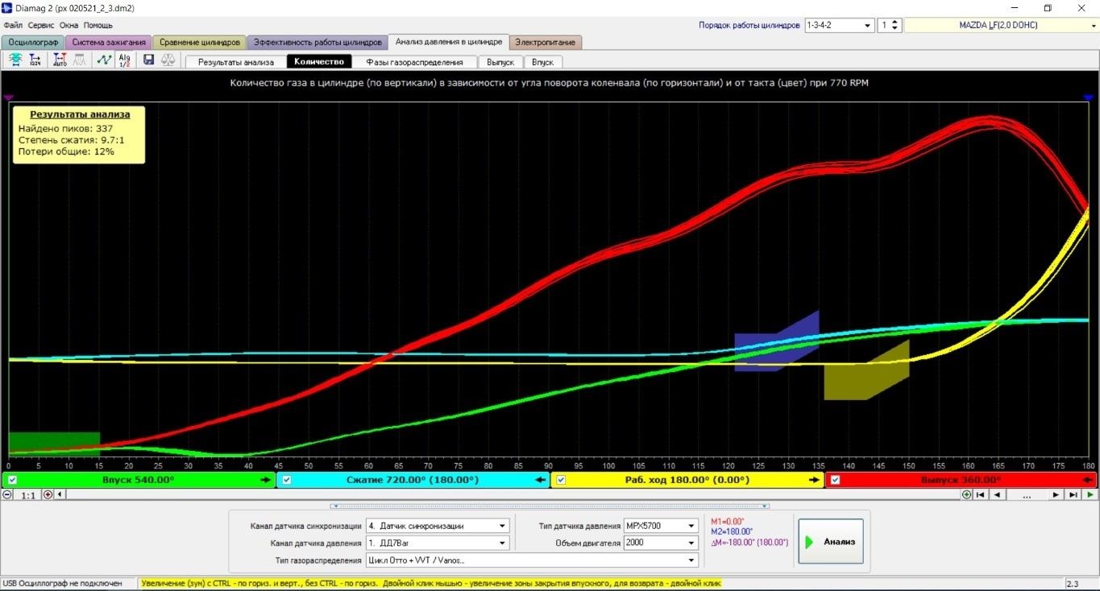1100x591 pixels.
Task: Open the Впуск sub-tab
Action: 542,62
